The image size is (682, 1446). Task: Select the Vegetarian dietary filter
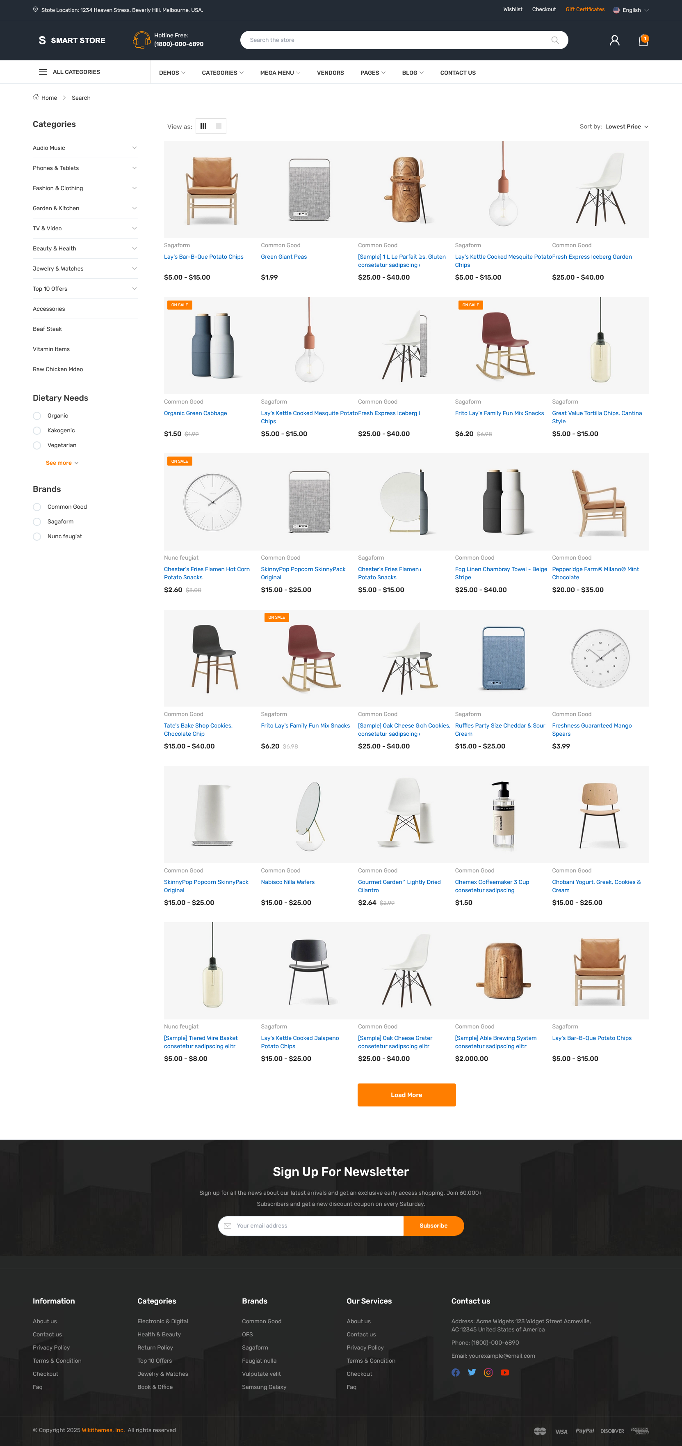click(37, 446)
